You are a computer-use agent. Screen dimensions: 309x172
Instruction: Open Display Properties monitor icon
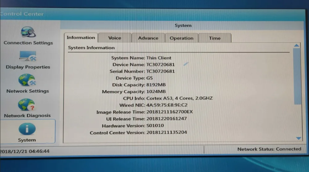(x=28, y=56)
